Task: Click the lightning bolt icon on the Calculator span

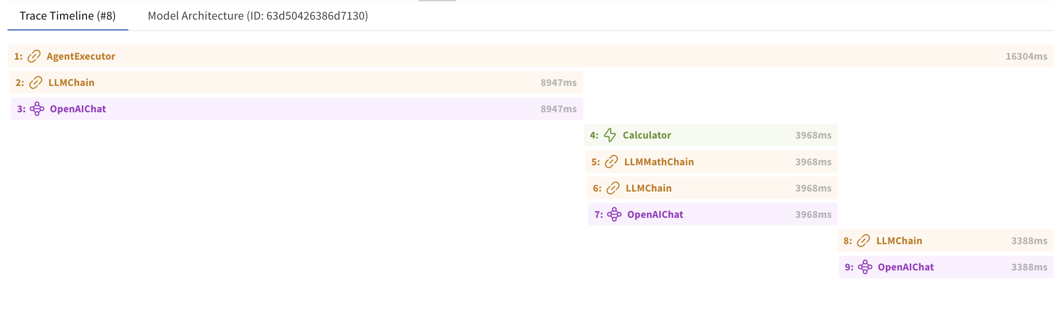Action: click(610, 135)
